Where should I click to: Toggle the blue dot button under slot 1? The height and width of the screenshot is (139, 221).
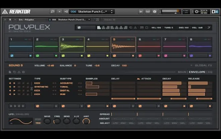click(30, 56)
